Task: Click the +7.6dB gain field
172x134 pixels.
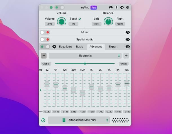Action: 56,112
